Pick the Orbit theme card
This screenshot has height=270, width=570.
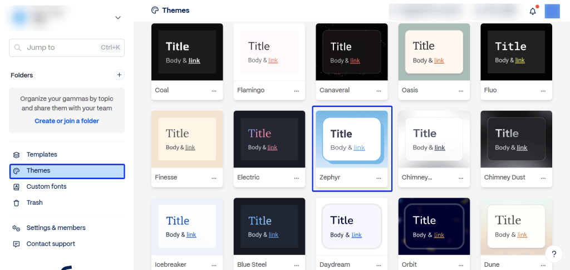(434, 227)
